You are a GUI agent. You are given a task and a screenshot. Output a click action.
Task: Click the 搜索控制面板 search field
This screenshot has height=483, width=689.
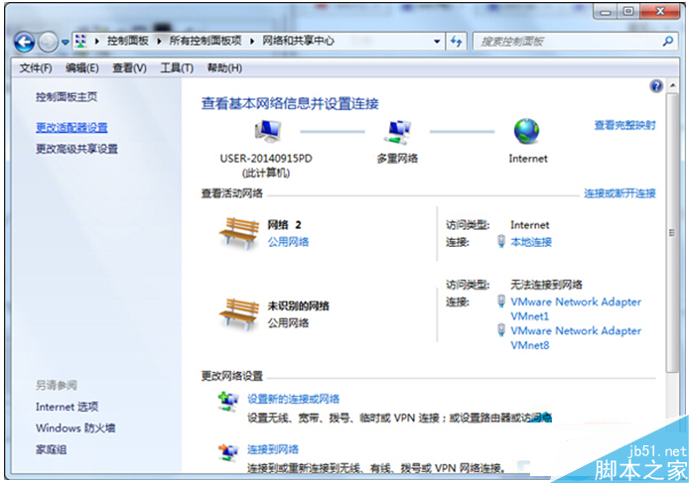click(566, 42)
